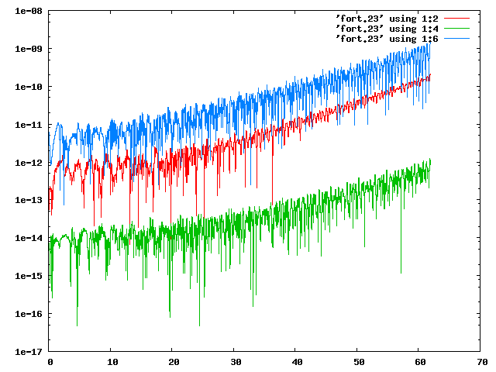Click the blue legend line sample
496x372 pixels.
[x=456, y=39]
